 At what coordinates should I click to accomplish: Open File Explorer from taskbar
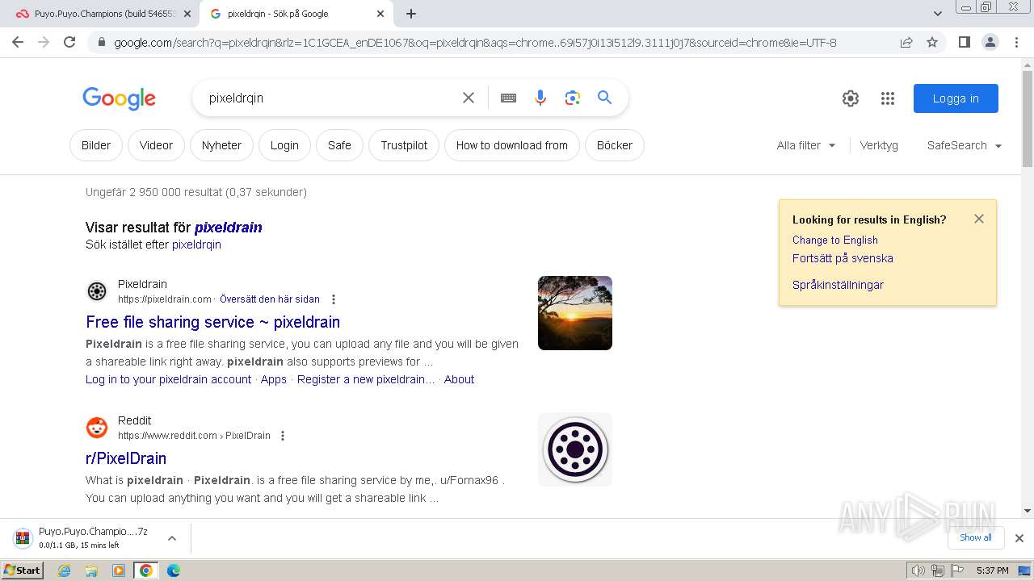pyautogui.click(x=91, y=571)
